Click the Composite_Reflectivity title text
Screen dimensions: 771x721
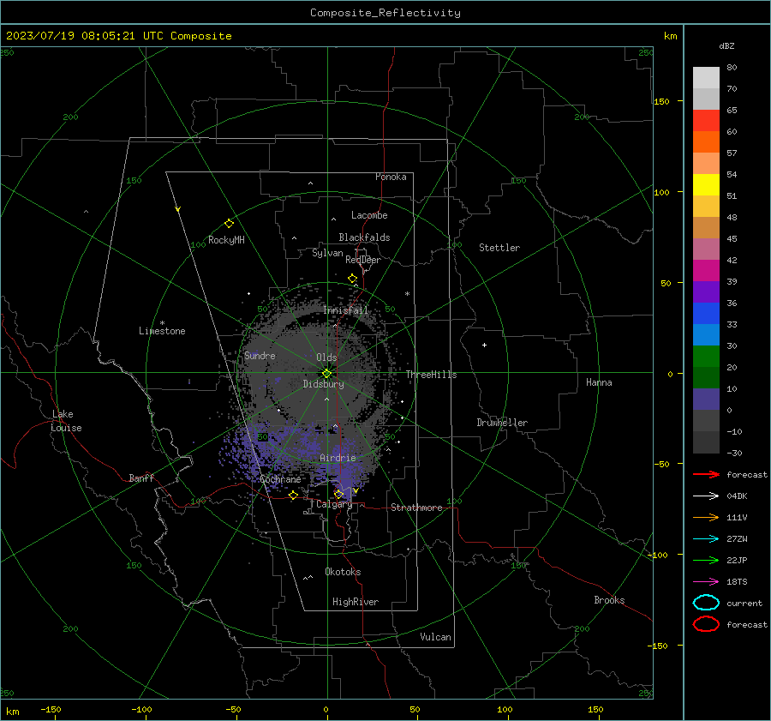coord(385,13)
